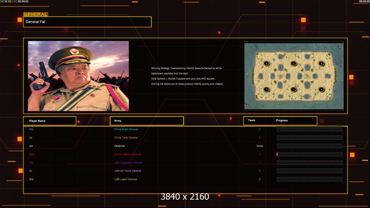The width and height of the screenshot is (370, 208).
Task: Click progress bar for China Infantry General
Action: pos(310,154)
